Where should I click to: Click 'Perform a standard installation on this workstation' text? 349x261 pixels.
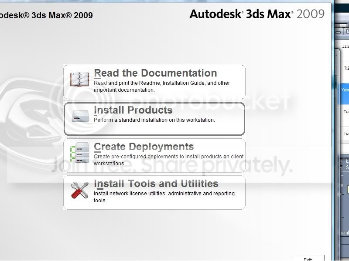click(154, 120)
